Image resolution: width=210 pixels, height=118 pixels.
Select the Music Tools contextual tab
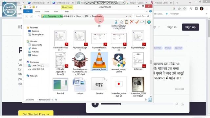[x=67, y=7]
